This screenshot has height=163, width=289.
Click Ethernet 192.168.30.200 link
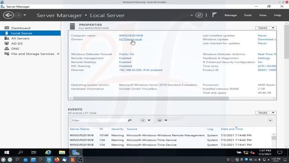[x=140, y=70]
